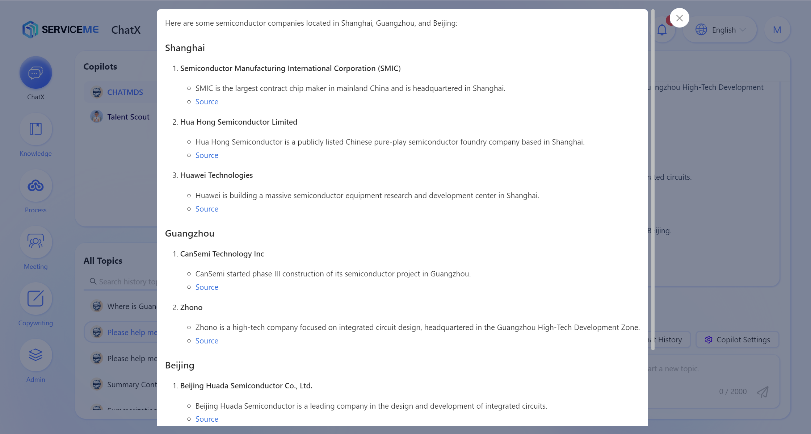Close the semiconductor companies popup

pyautogui.click(x=679, y=18)
